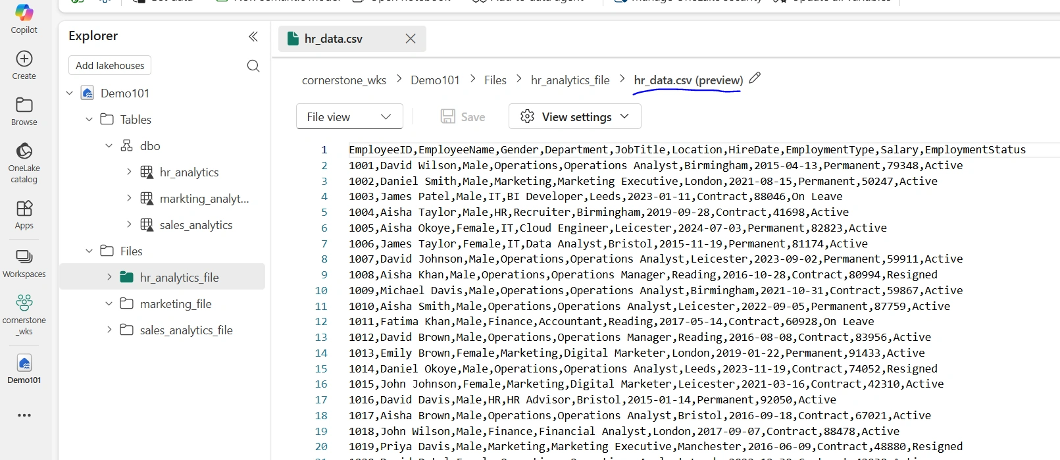Click the Explorer search icon

253,66
